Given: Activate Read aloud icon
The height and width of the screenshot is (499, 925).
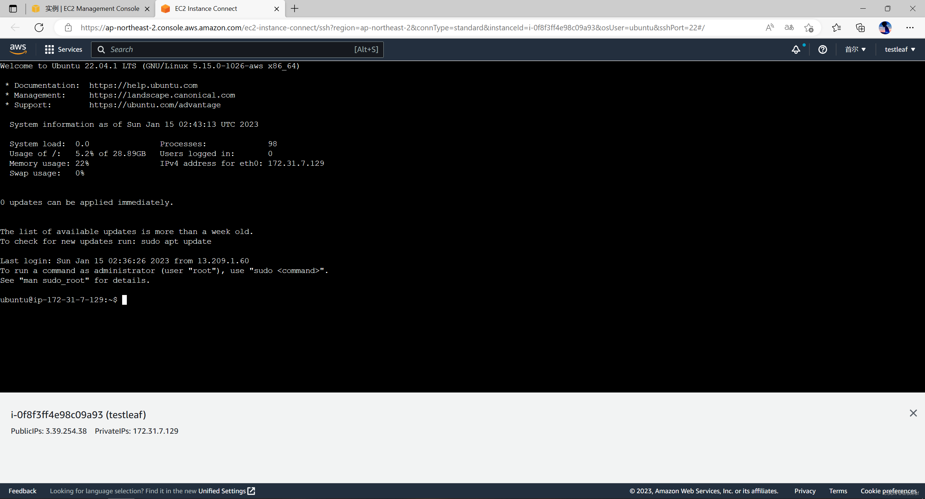Looking at the screenshot, I should coord(770,28).
